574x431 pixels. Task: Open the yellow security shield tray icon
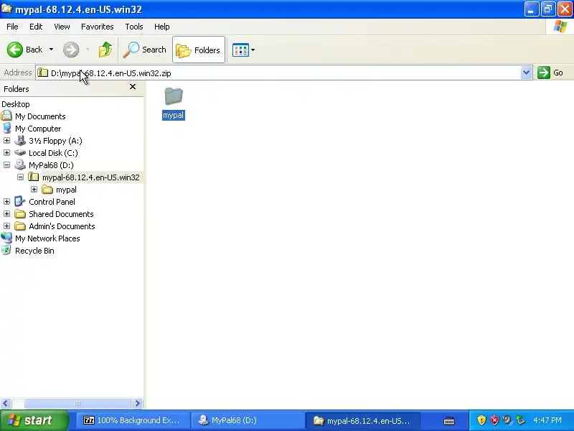point(481,420)
